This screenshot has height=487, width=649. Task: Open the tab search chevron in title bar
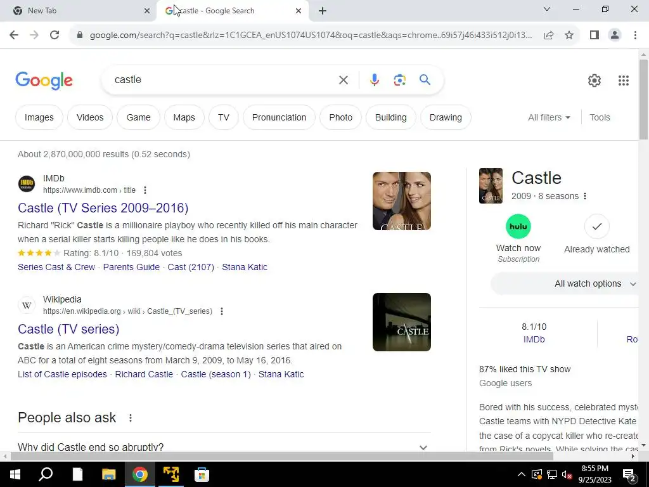coord(547,9)
